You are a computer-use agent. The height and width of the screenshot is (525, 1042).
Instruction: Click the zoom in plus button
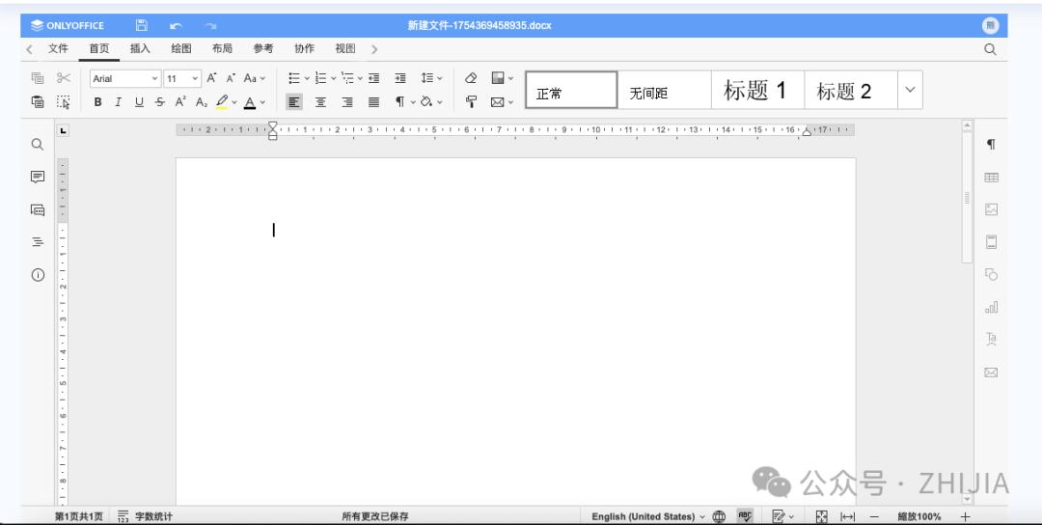pos(965,516)
